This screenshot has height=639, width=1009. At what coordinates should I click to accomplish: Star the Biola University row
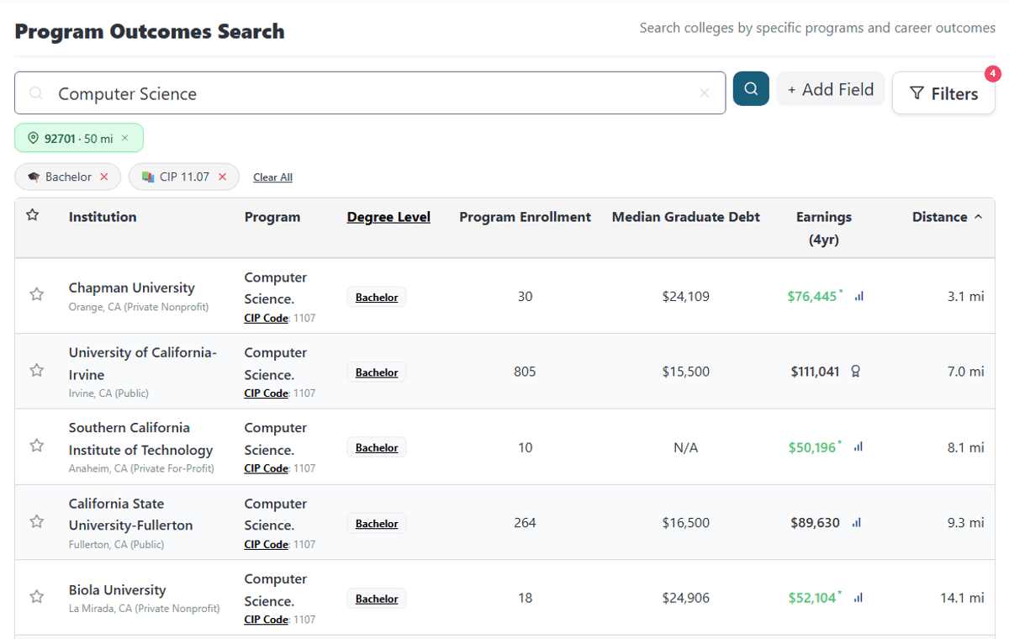point(36,596)
